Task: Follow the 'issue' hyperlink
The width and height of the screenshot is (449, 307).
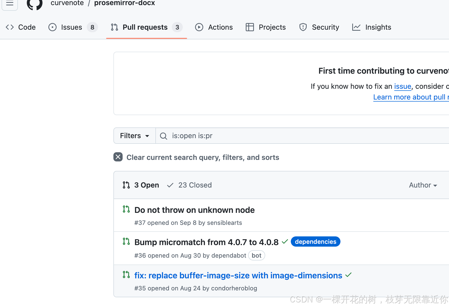Action: tap(403, 86)
